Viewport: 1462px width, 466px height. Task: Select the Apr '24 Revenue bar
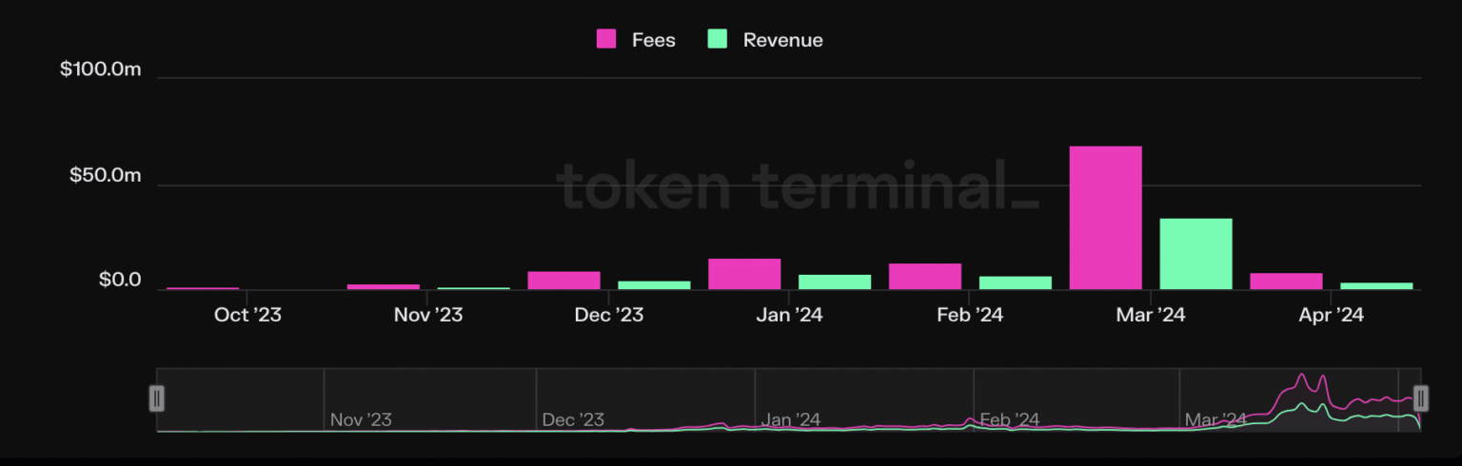1376,285
